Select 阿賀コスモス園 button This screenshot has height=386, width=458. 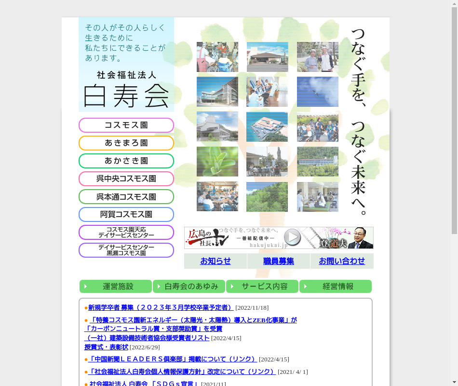click(x=126, y=215)
